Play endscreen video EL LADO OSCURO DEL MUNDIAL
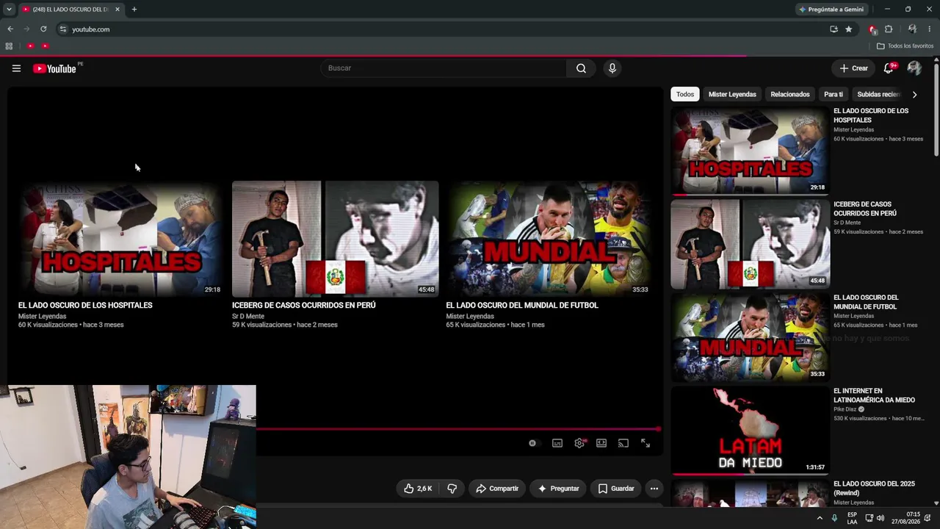 pos(549,239)
